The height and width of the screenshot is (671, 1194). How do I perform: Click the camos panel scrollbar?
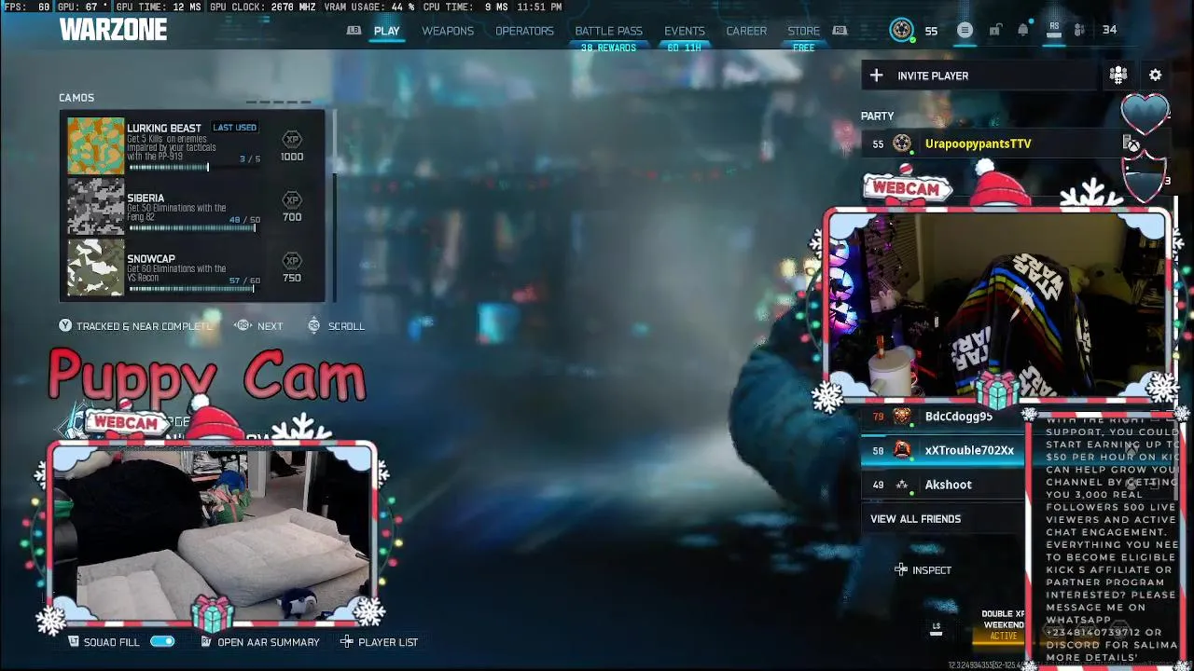pos(333,206)
